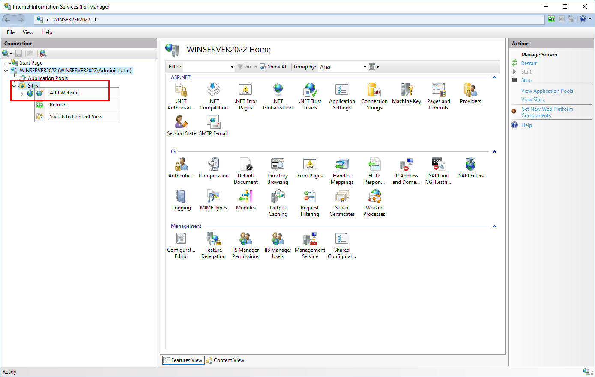Open the .NET Authorization Rules feature
The height and width of the screenshot is (377, 595).
pyautogui.click(x=181, y=97)
